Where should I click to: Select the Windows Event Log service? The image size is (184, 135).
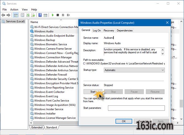pyautogui.click(x=54, y=96)
